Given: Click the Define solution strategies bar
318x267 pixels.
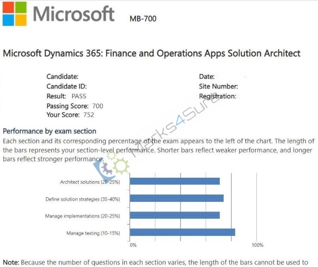Looking at the screenshot, I should pos(177,198).
